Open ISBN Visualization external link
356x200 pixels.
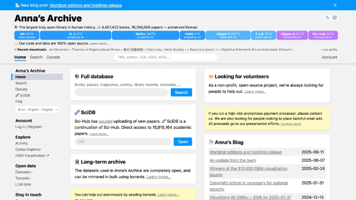coord(32,156)
